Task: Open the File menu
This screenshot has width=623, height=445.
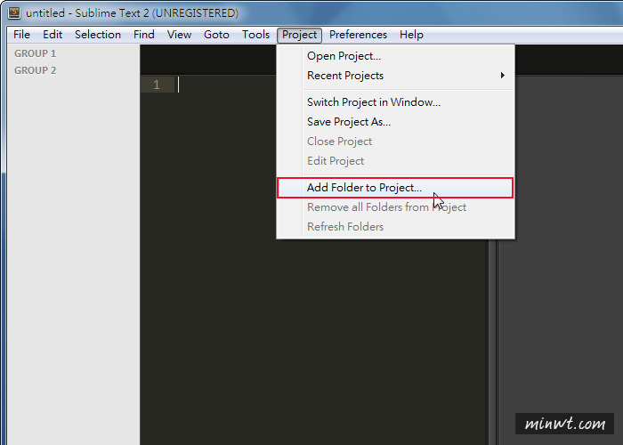Action: coord(21,35)
